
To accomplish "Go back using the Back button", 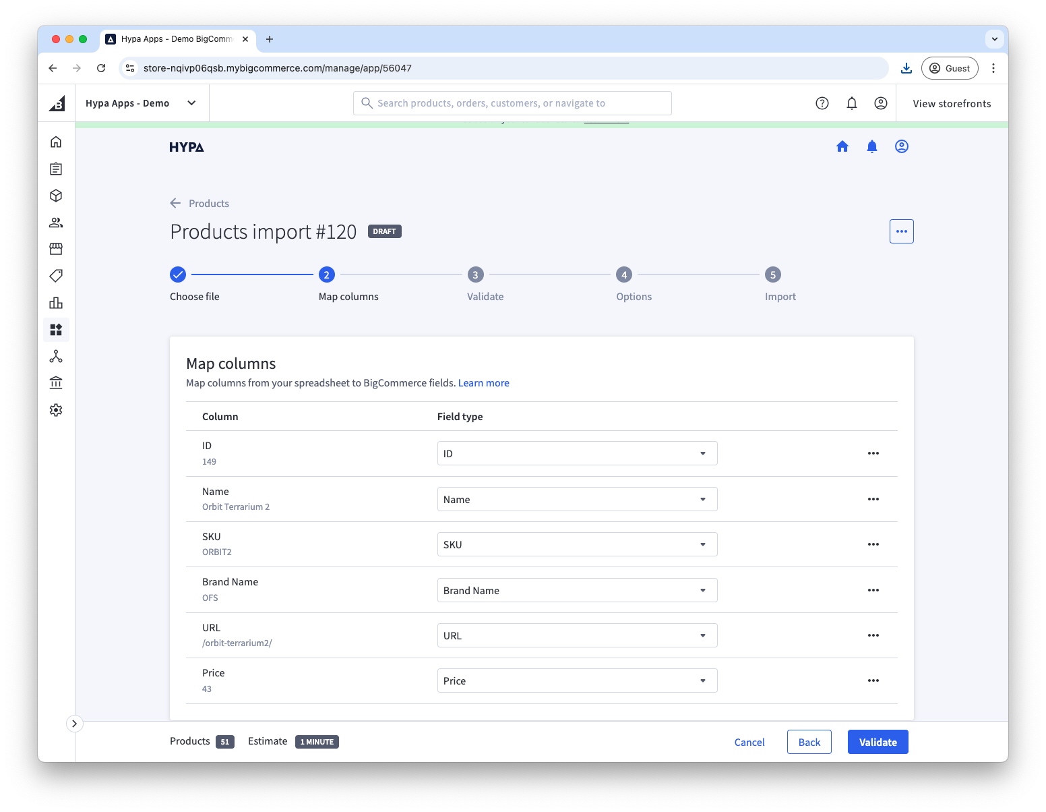I will point(809,742).
